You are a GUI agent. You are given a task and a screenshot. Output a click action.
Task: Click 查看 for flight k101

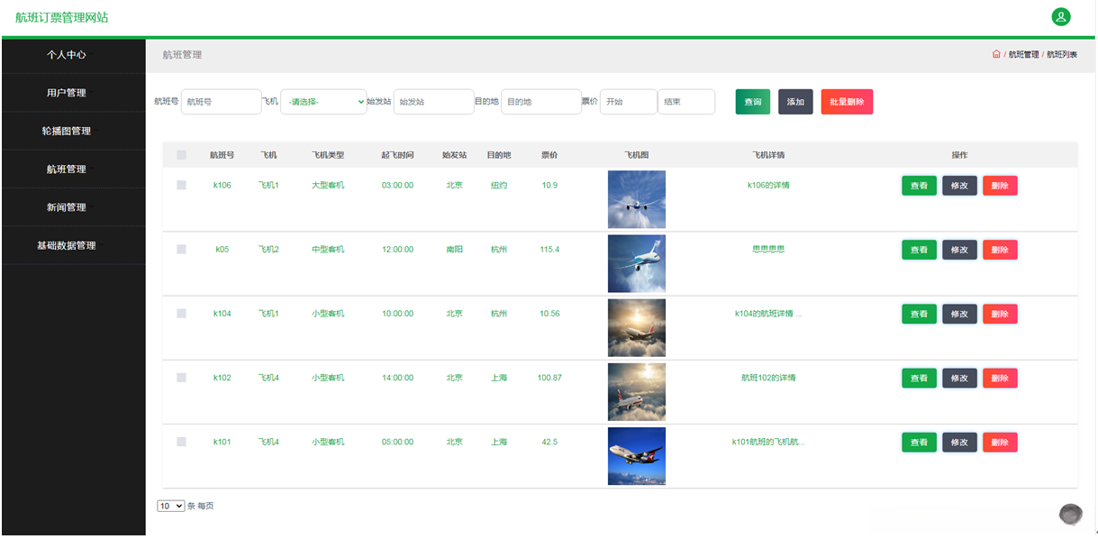tap(919, 443)
